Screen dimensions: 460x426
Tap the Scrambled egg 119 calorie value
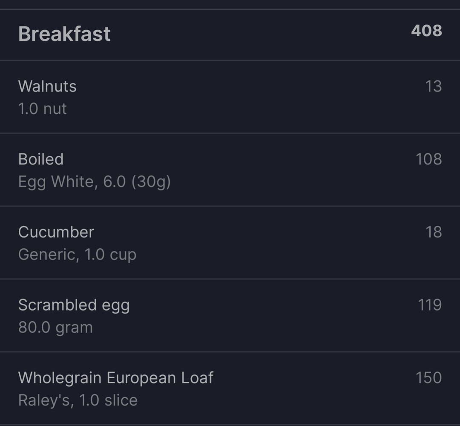(430, 305)
